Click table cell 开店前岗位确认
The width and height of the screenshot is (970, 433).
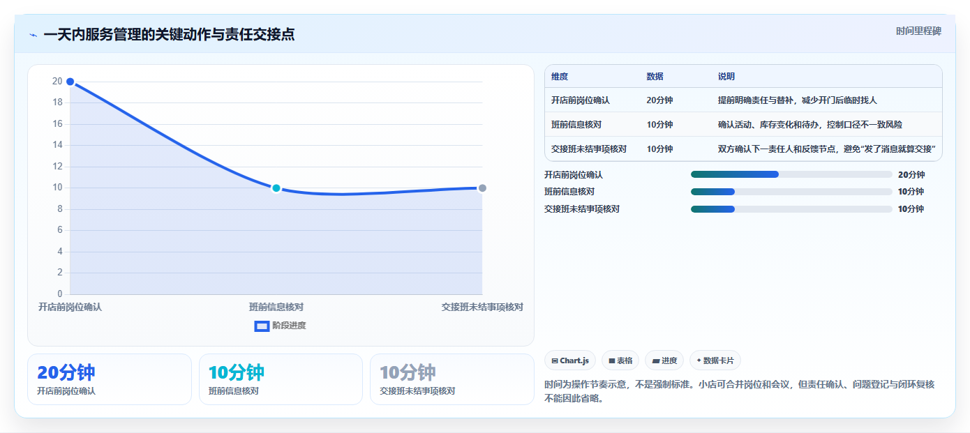click(x=581, y=100)
